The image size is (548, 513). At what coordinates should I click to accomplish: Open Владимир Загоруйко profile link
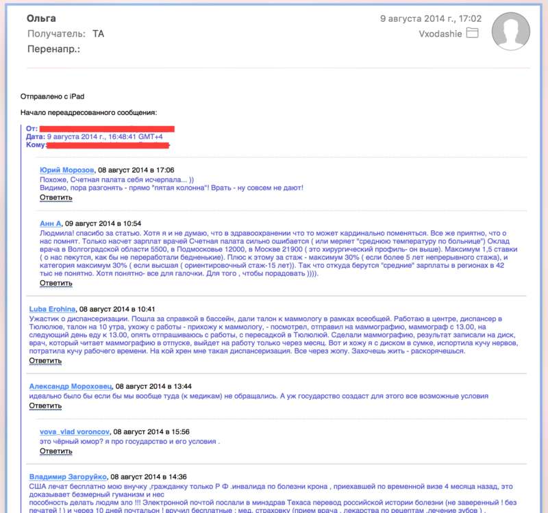[68, 477]
